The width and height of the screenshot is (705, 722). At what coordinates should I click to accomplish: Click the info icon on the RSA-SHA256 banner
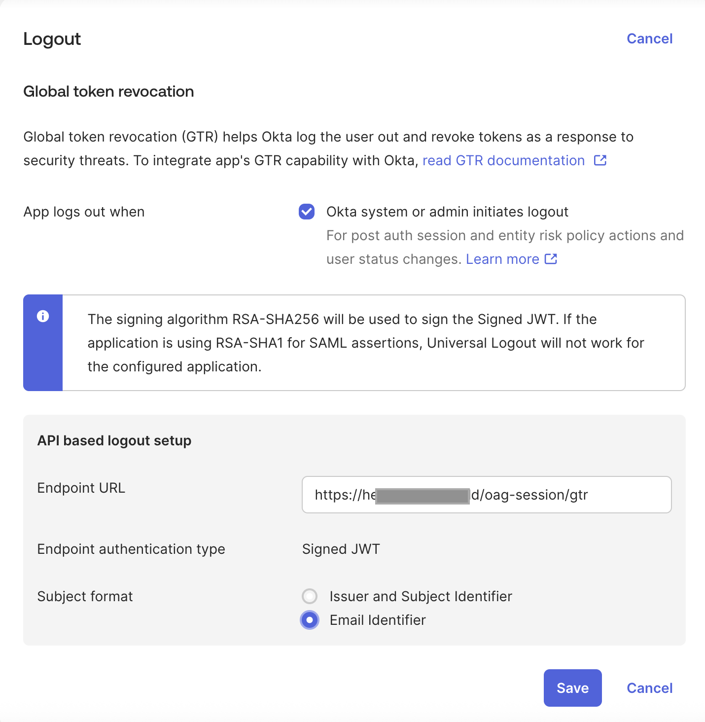43,316
